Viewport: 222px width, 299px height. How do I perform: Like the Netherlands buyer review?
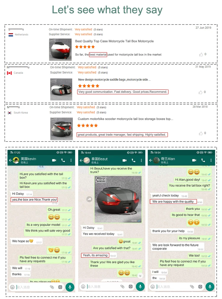pyautogui.click(x=201, y=55)
